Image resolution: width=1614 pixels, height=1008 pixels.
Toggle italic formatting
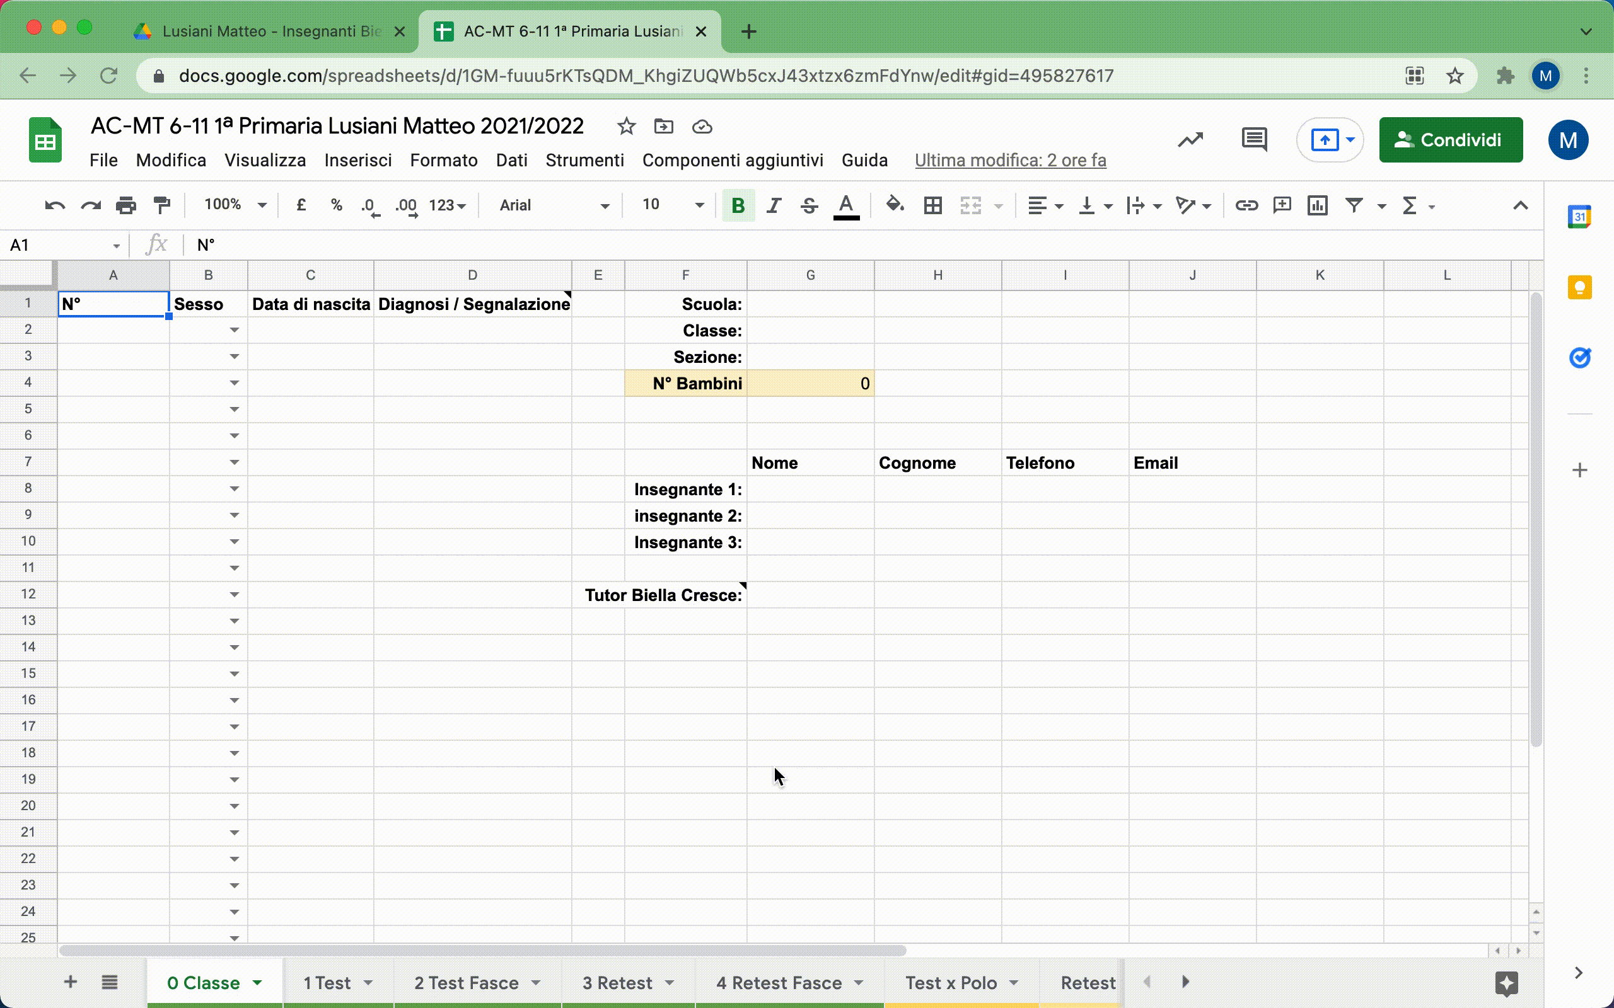tap(774, 205)
